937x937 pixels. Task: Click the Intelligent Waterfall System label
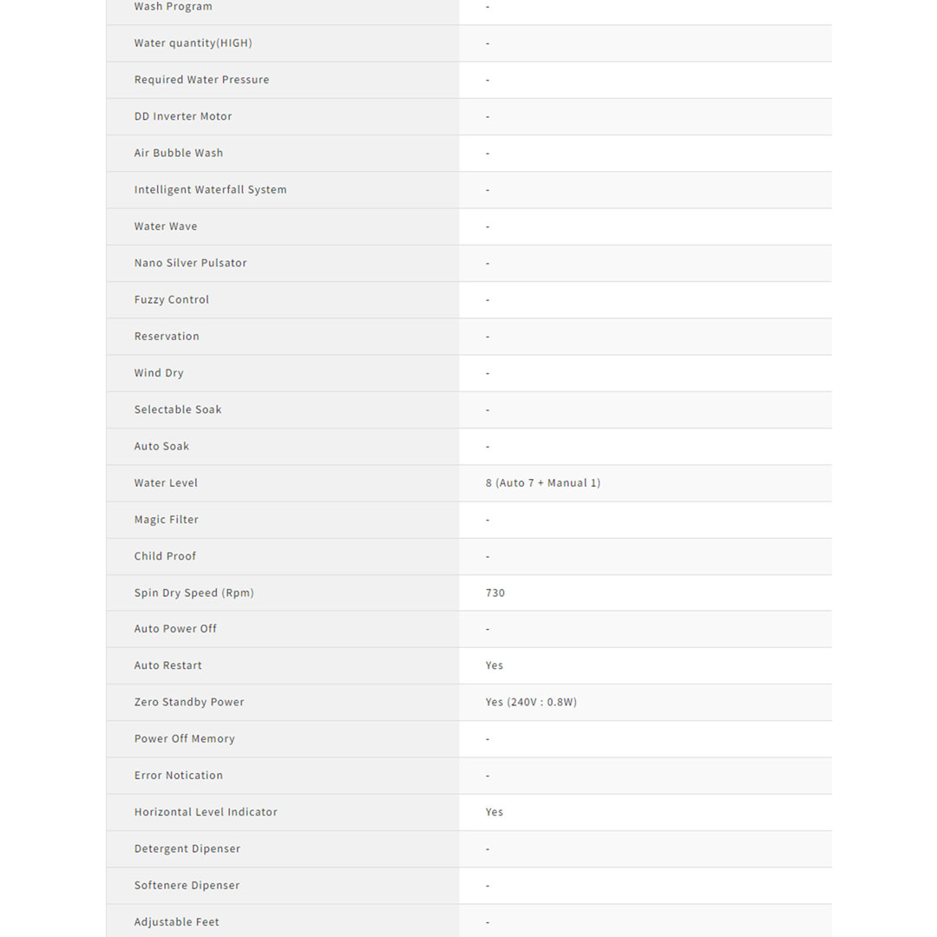pos(210,190)
